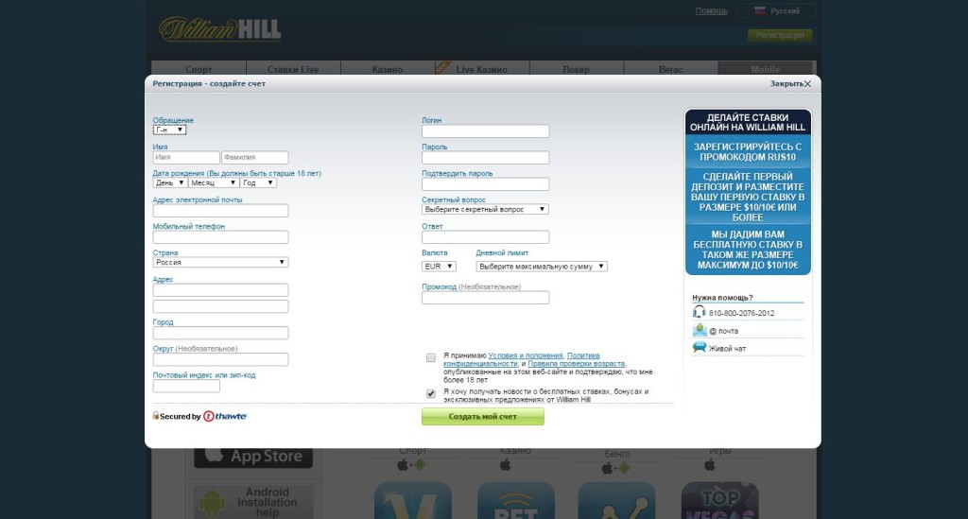This screenshot has height=519, width=968.
Task: Click the Android installation help icon
Action: pyautogui.click(x=253, y=502)
